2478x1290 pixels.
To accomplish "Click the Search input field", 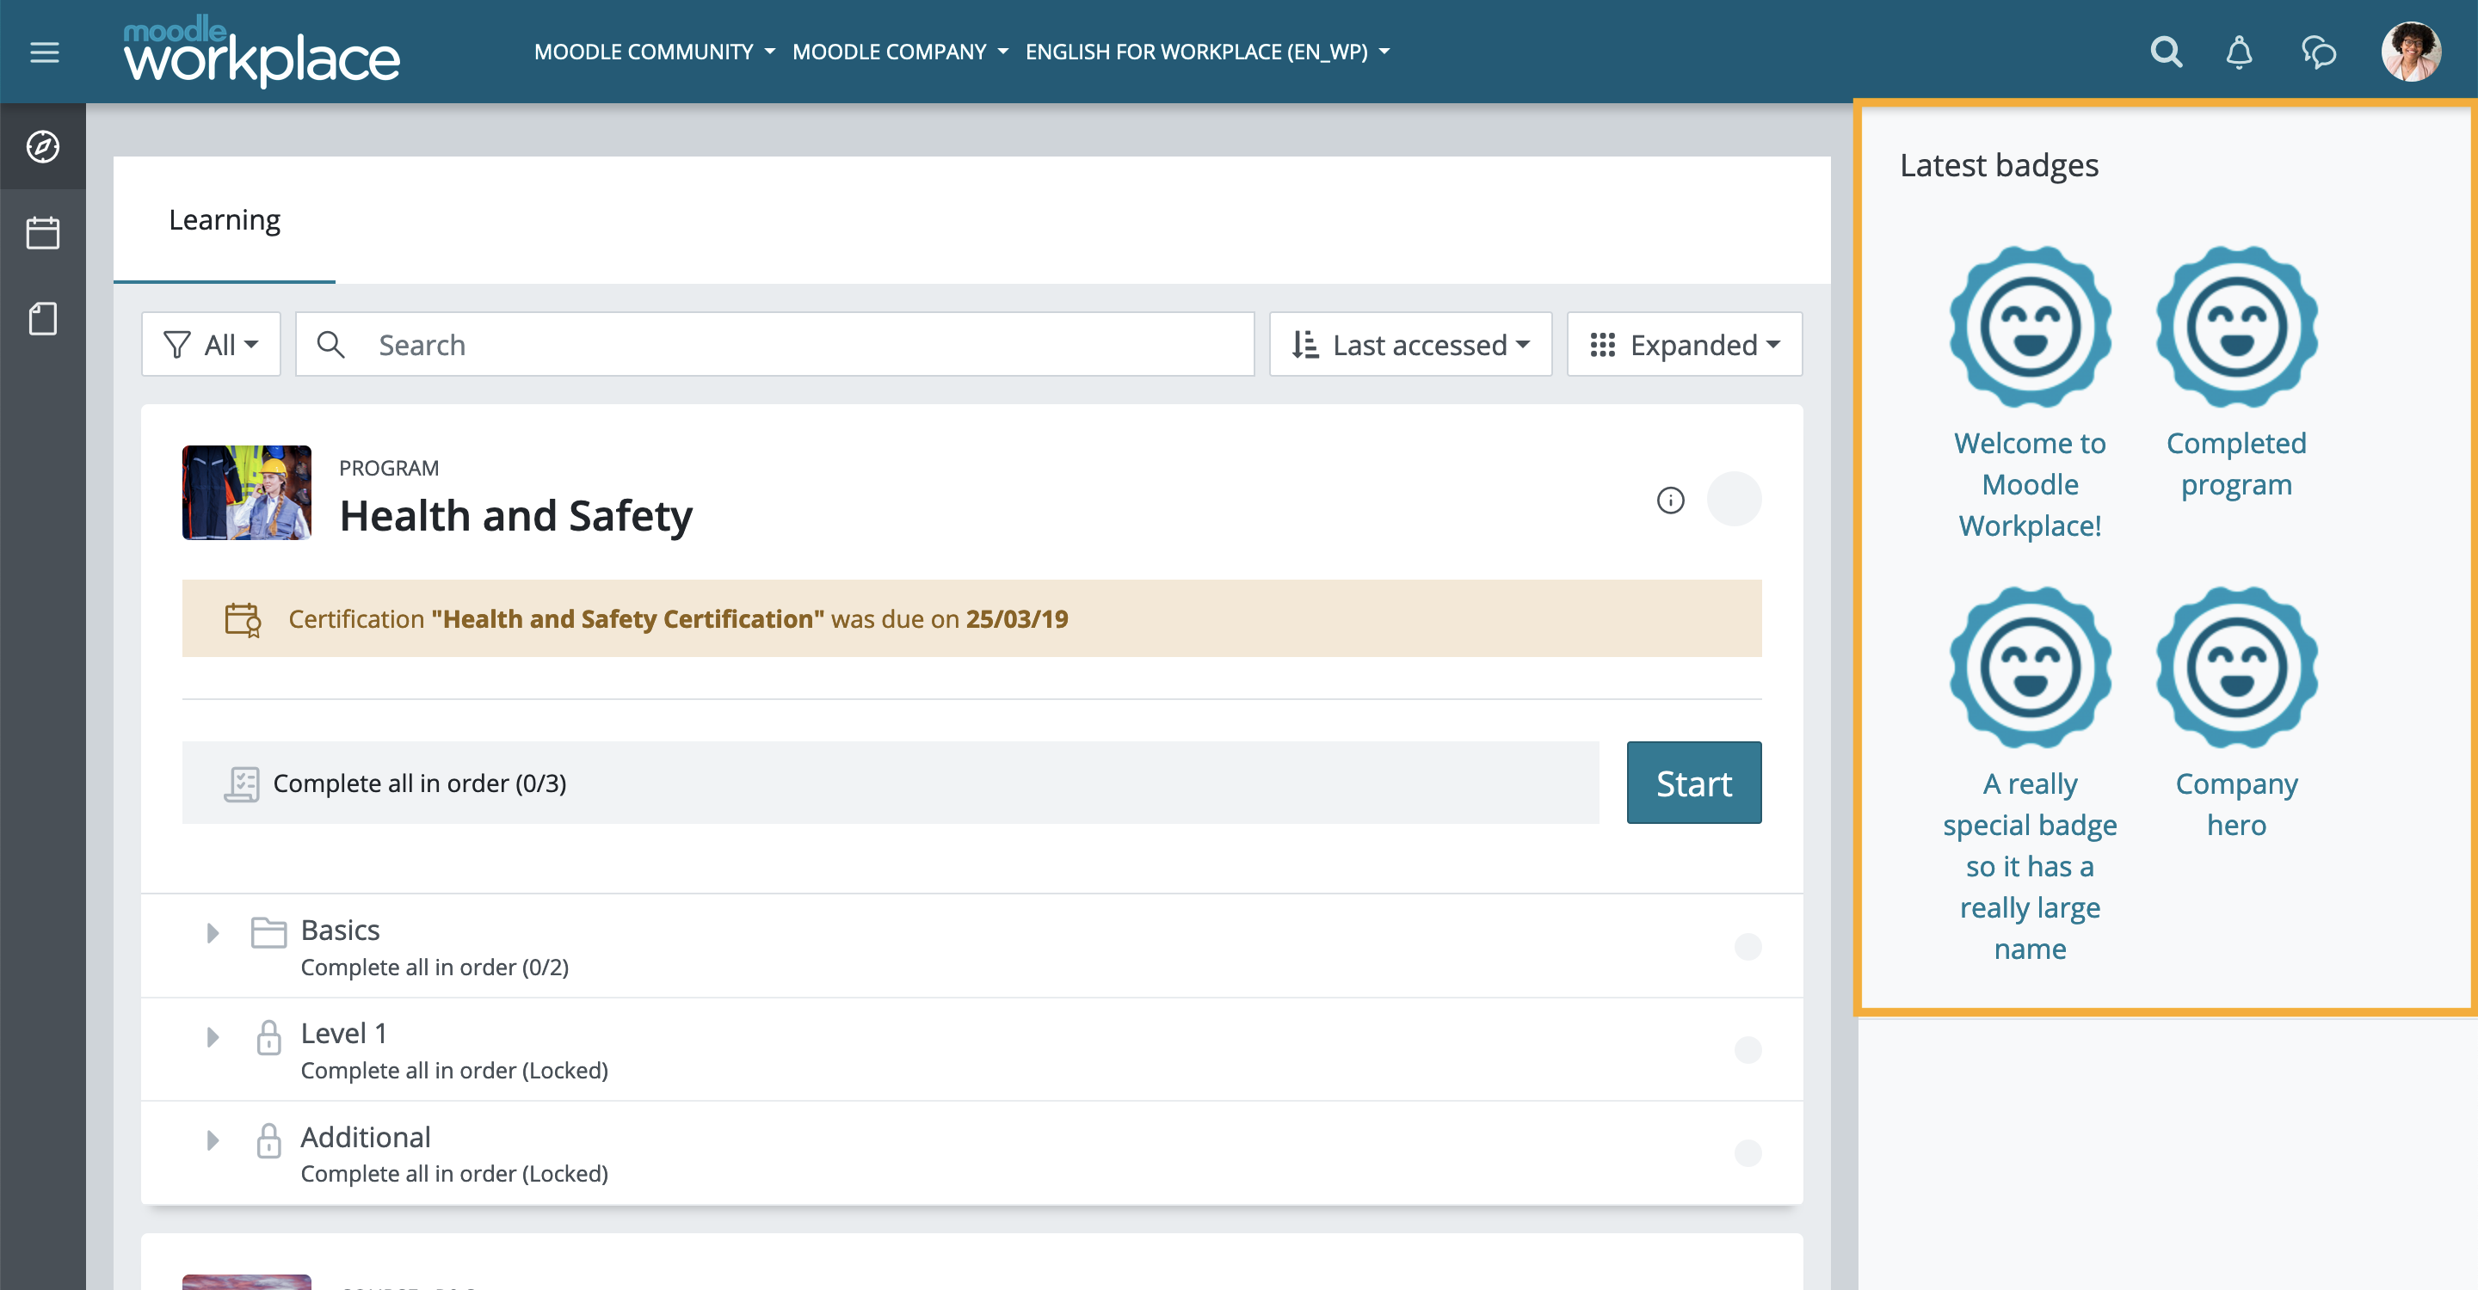I will click(x=774, y=344).
